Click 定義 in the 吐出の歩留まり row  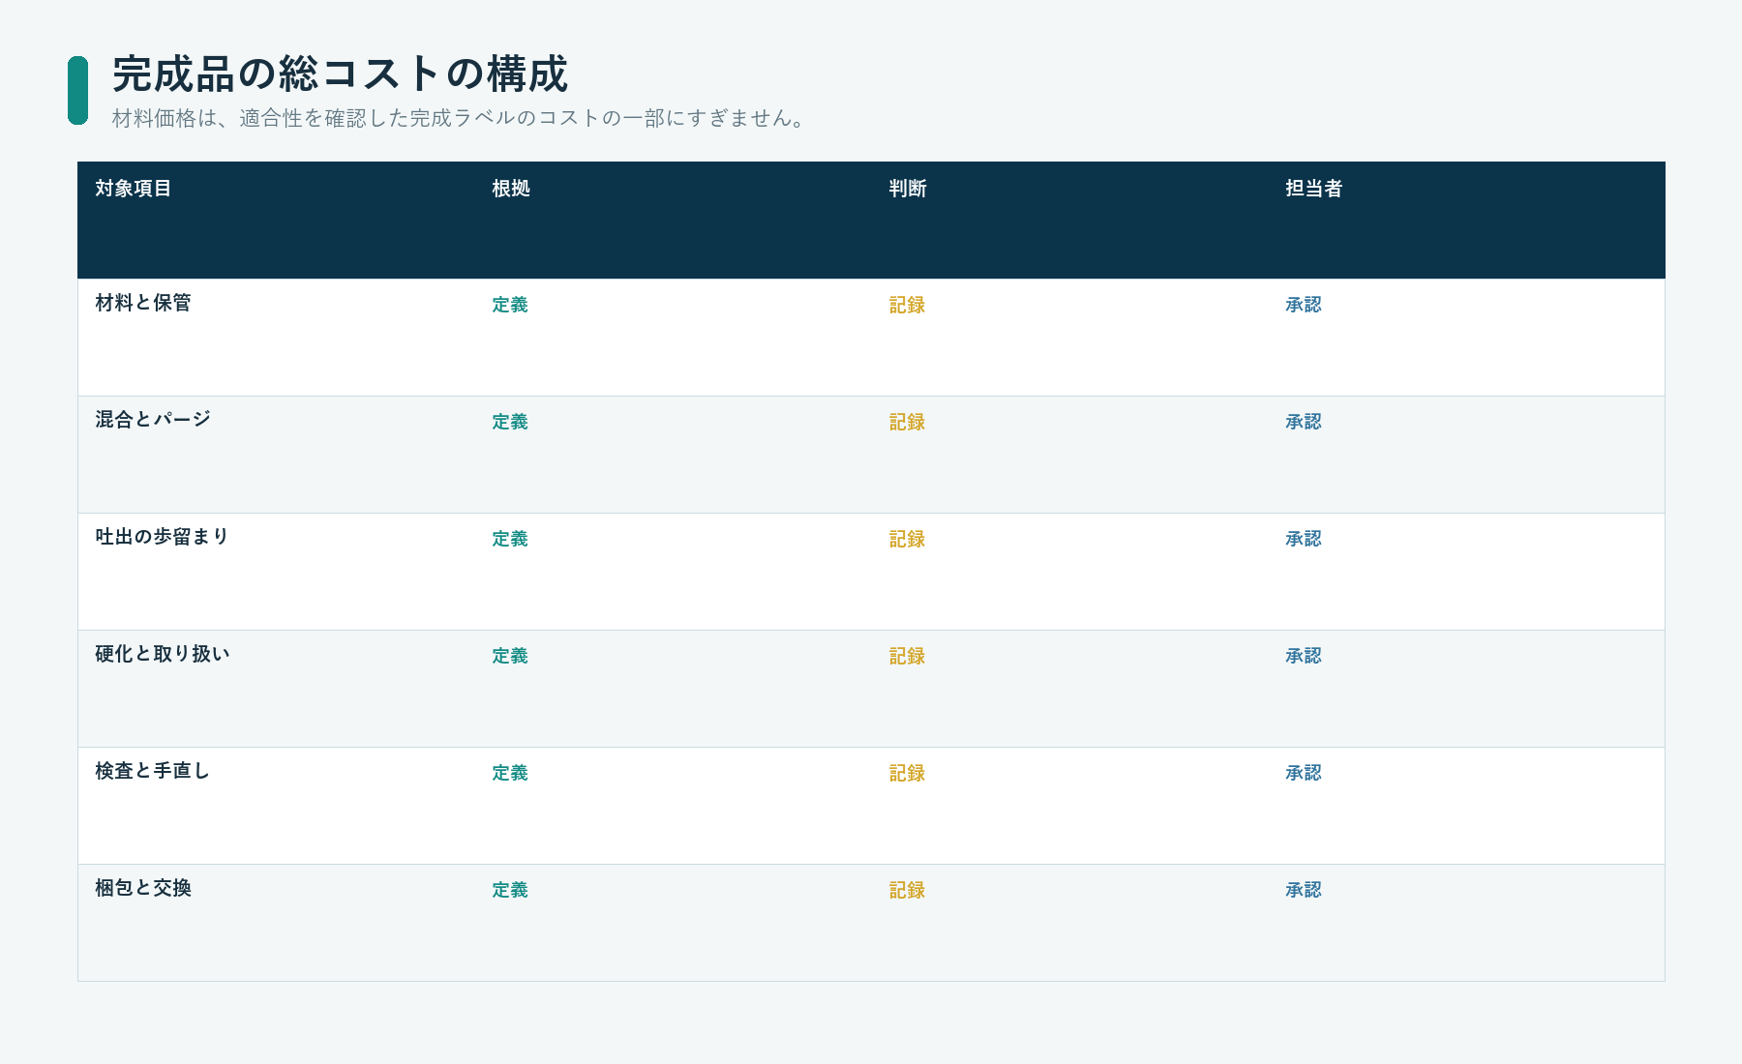pos(510,539)
